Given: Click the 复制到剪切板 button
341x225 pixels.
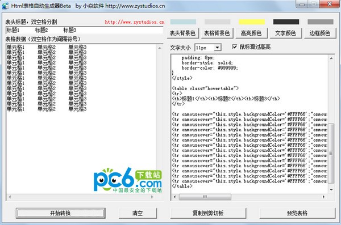Looking at the screenshot, I should click(208, 213).
